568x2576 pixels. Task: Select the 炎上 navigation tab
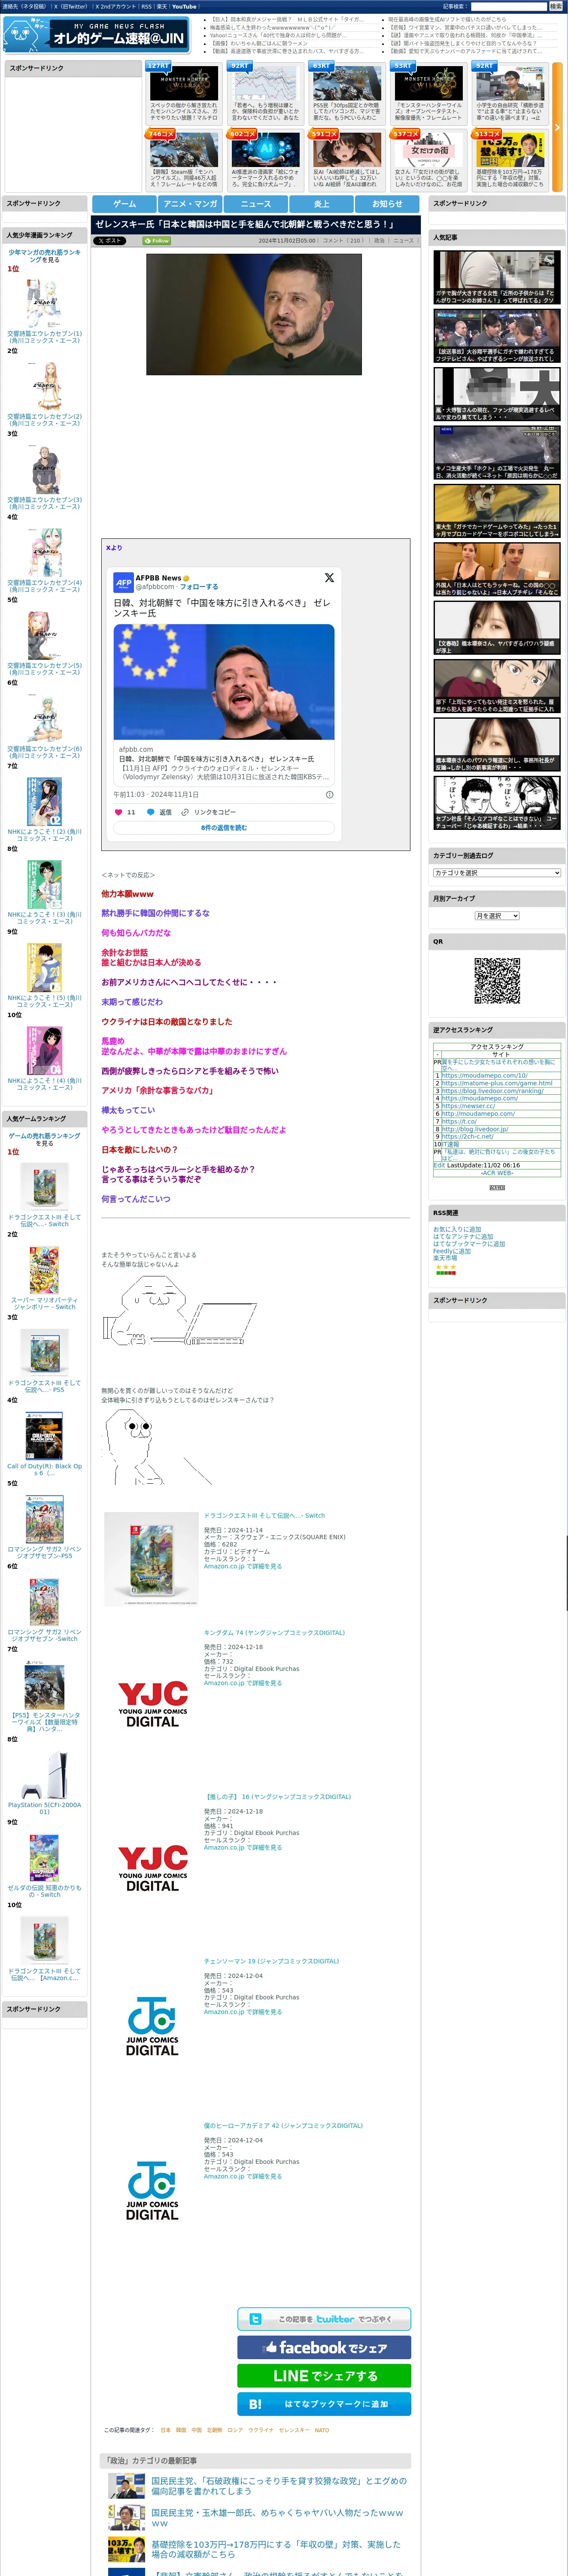tap(321, 204)
